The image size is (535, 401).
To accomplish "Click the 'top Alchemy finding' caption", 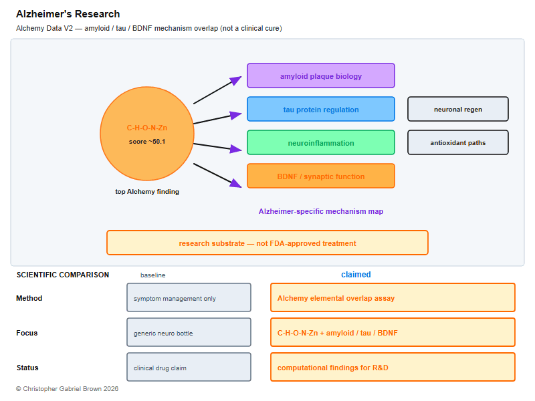I will click(147, 192).
